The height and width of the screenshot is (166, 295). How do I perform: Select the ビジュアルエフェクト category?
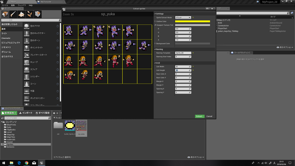tap(11, 43)
